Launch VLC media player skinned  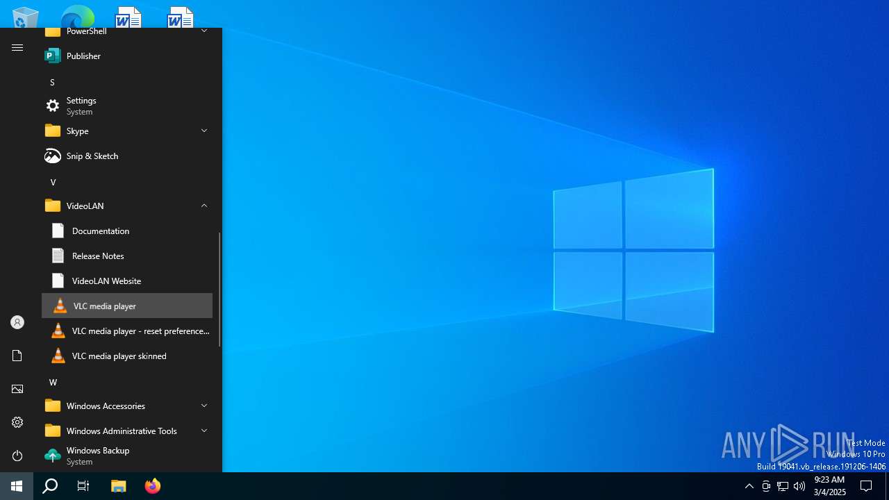point(127,356)
